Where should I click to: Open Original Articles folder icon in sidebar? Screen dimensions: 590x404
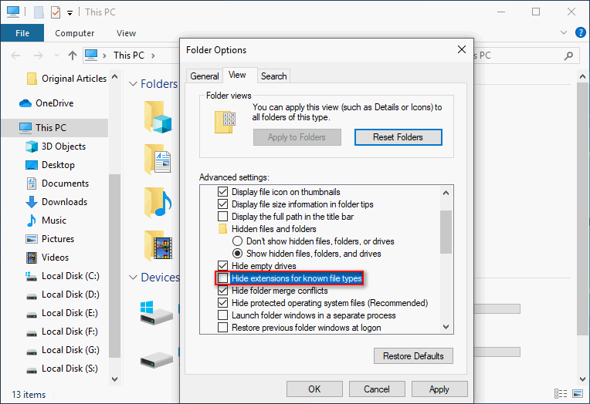point(32,79)
